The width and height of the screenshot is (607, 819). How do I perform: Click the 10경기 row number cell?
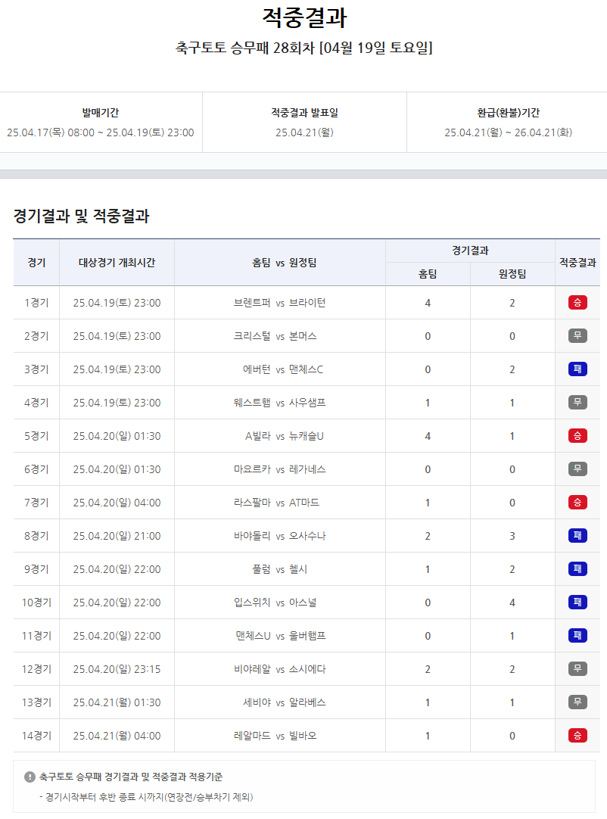36,603
